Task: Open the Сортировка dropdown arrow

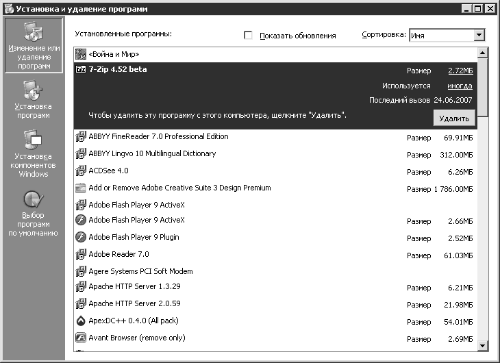Action: coord(479,35)
